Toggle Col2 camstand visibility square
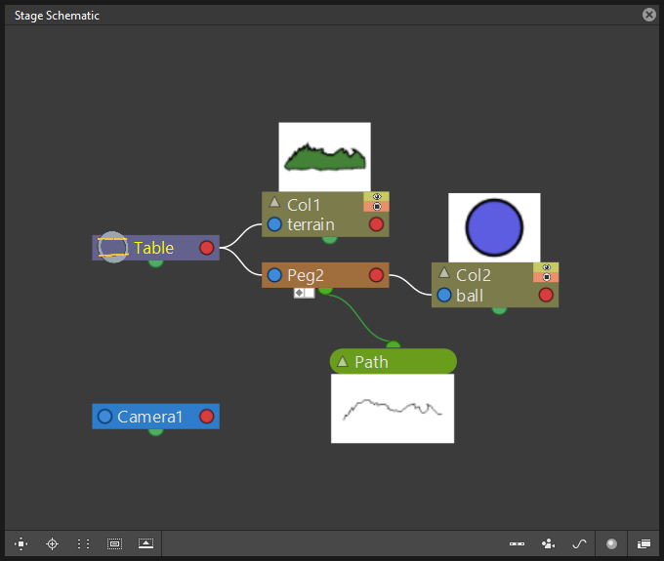Image resolution: width=664 pixels, height=561 pixels. [546, 277]
